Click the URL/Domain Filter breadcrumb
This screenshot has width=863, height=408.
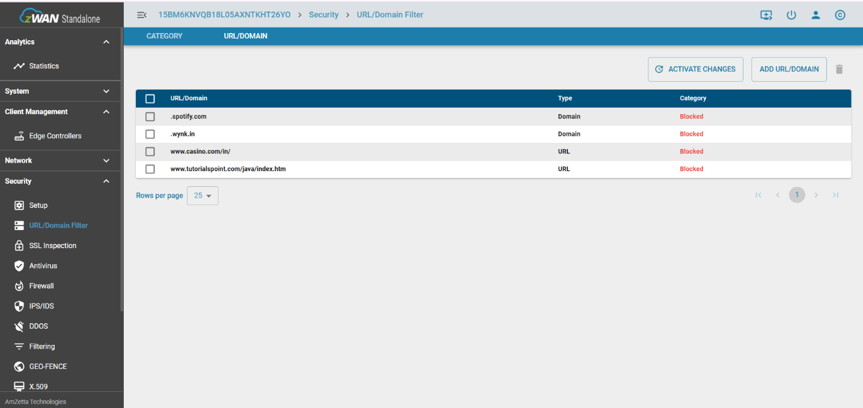(x=390, y=15)
